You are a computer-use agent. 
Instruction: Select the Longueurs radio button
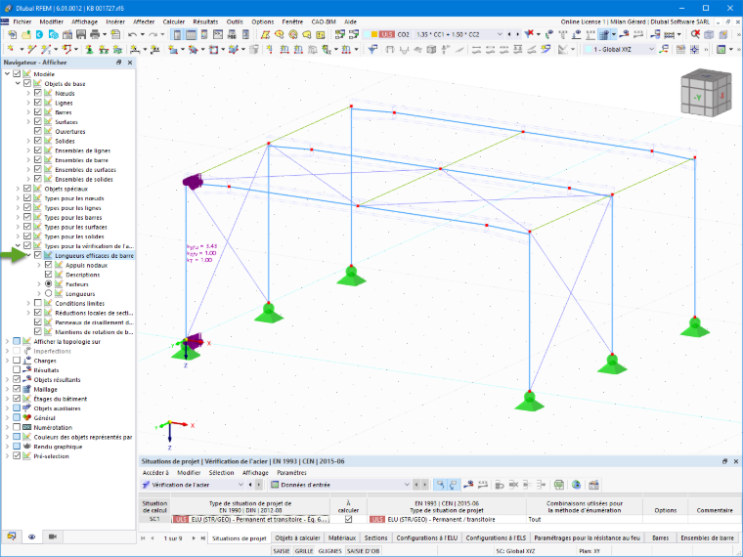pos(48,293)
